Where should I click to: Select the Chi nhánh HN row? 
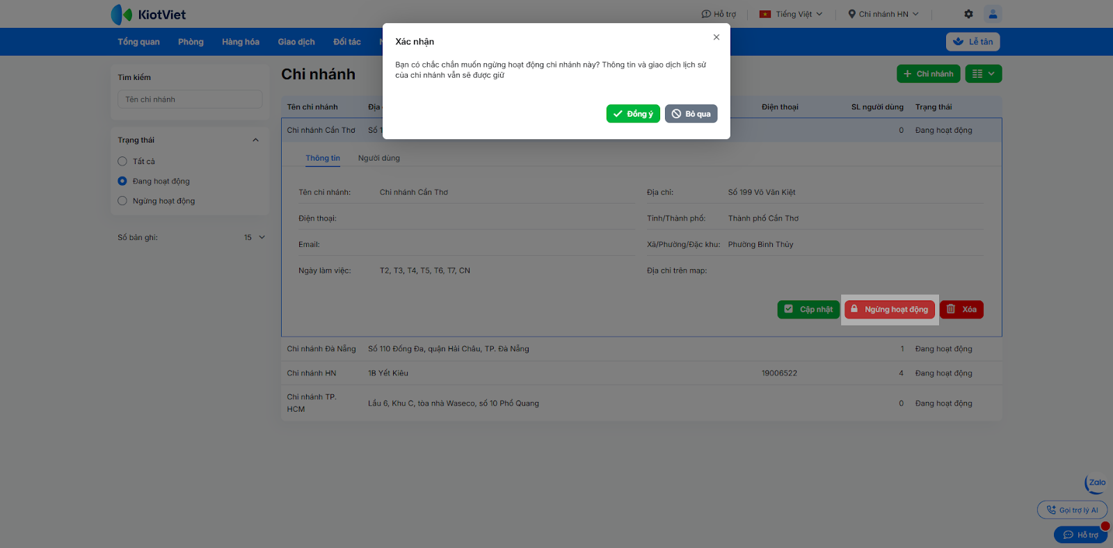[641, 373]
